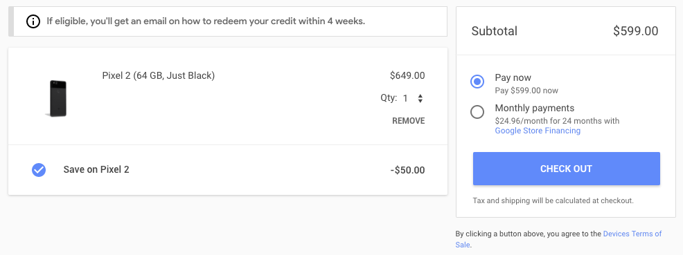Click the -$50.00 discount amount

(x=408, y=170)
